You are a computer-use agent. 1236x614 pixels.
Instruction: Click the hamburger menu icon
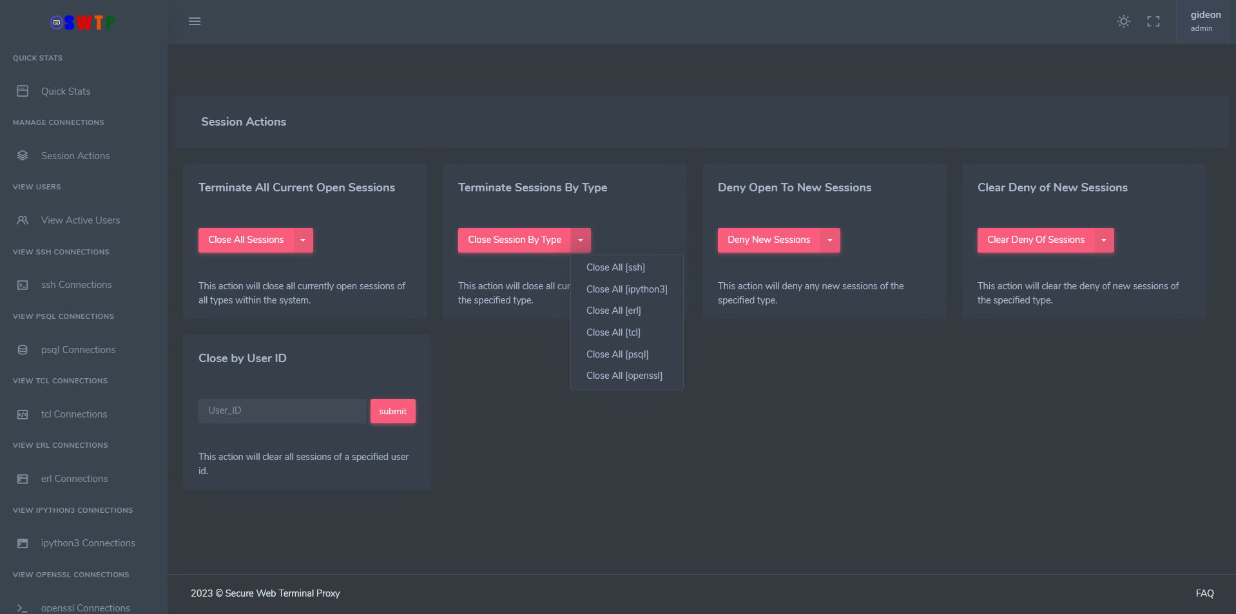click(195, 21)
